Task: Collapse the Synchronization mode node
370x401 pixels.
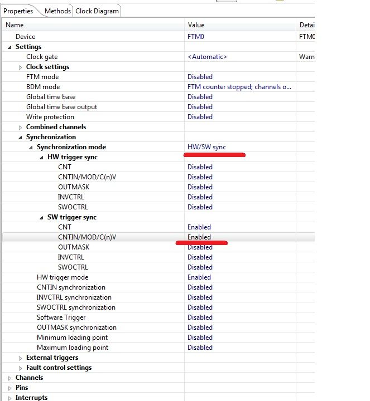Action: coord(31,147)
